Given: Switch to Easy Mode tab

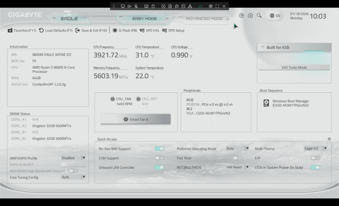Looking at the screenshot, I should [144, 19].
